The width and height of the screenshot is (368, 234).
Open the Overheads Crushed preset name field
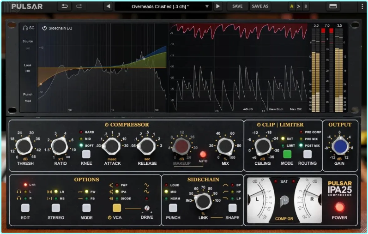pyautogui.click(x=160, y=6)
